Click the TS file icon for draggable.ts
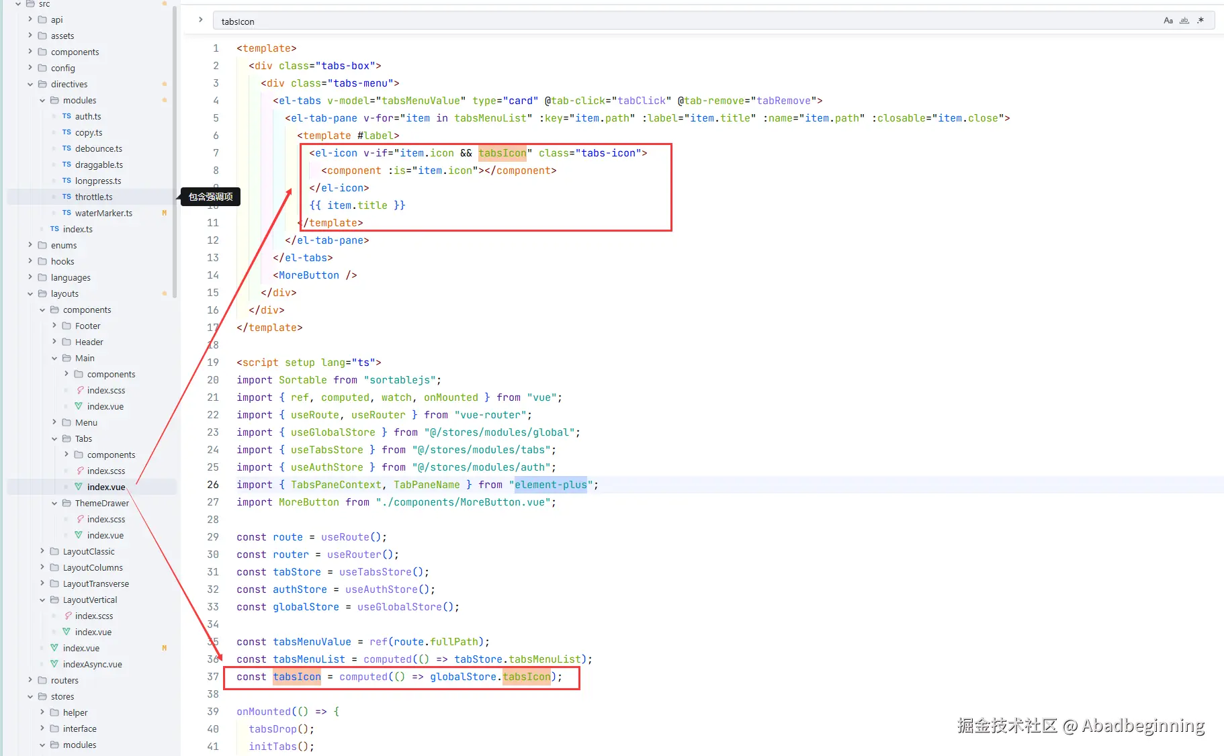The height and width of the screenshot is (756, 1224). (67, 164)
